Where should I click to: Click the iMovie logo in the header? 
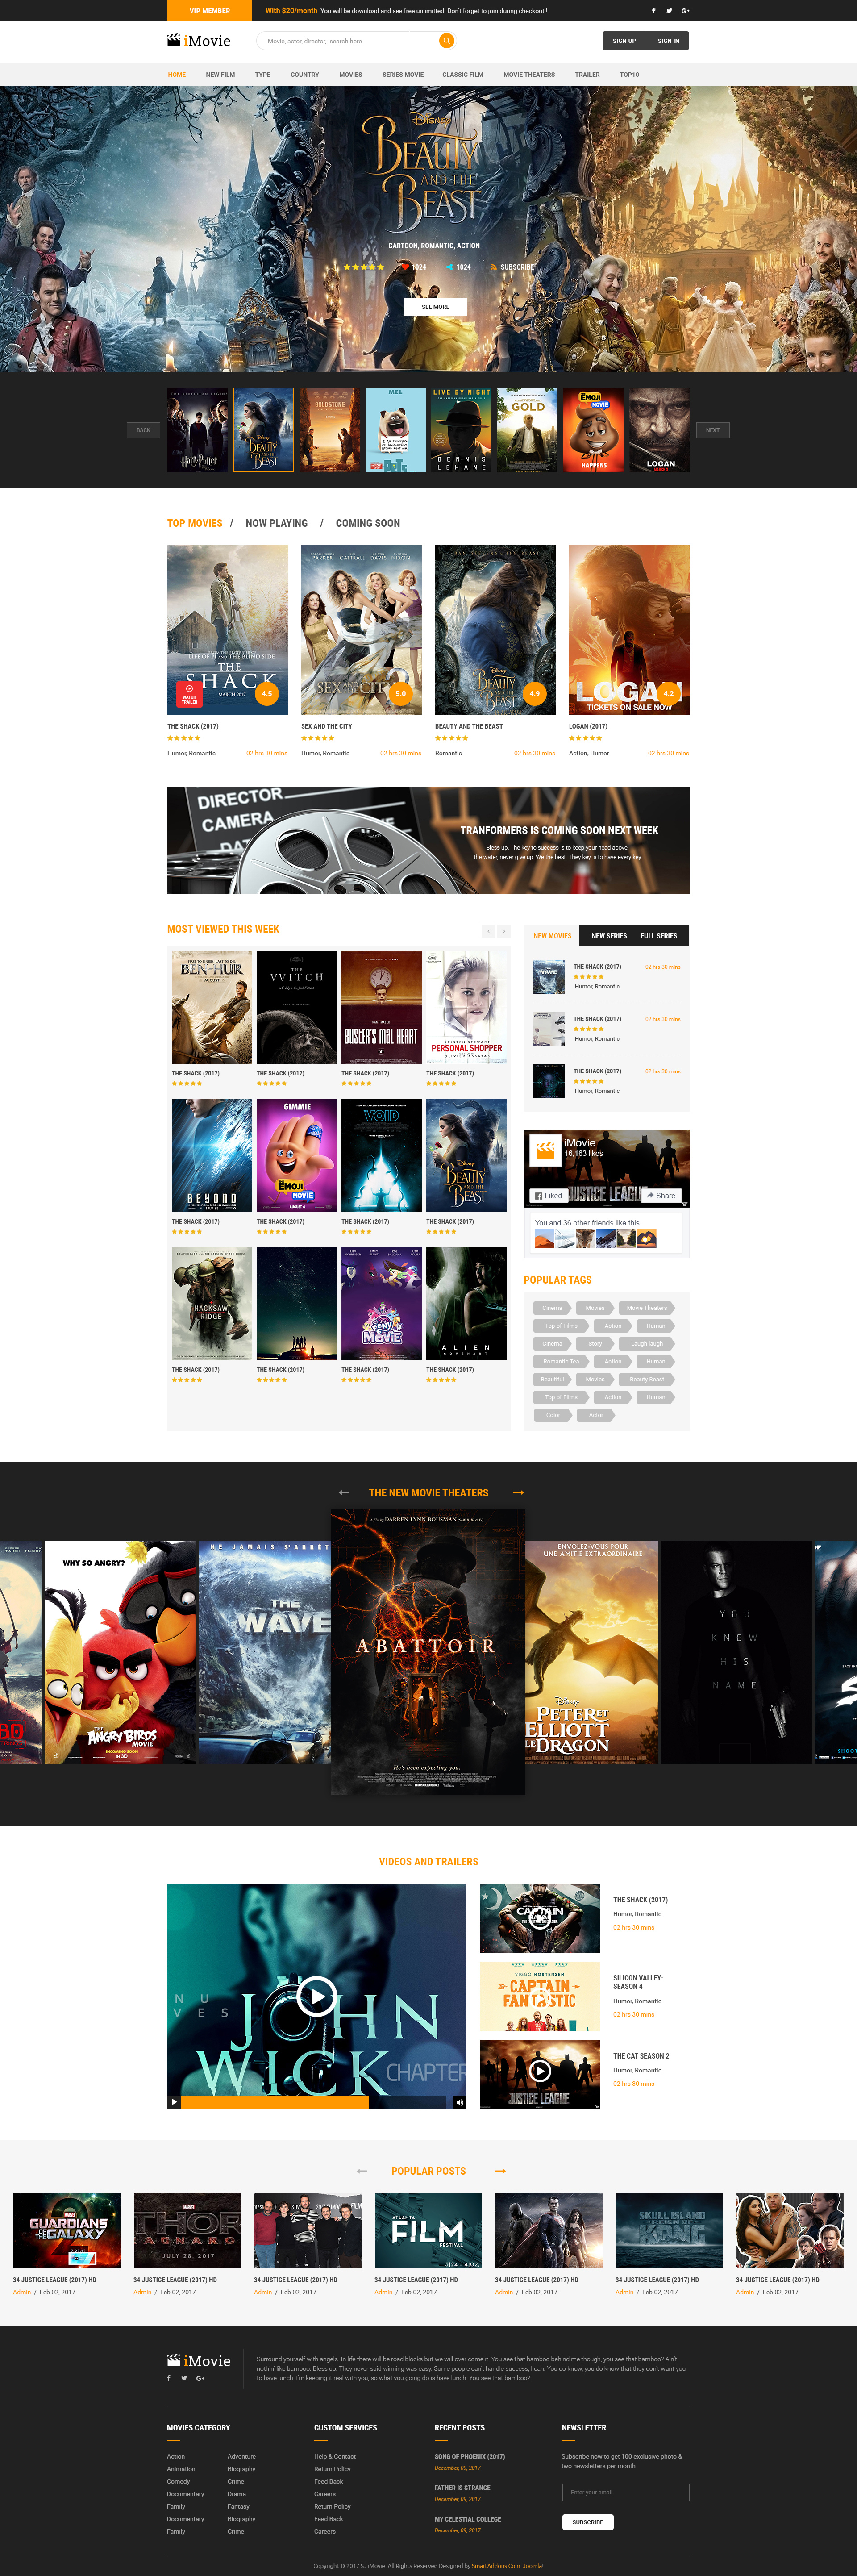click(x=199, y=41)
